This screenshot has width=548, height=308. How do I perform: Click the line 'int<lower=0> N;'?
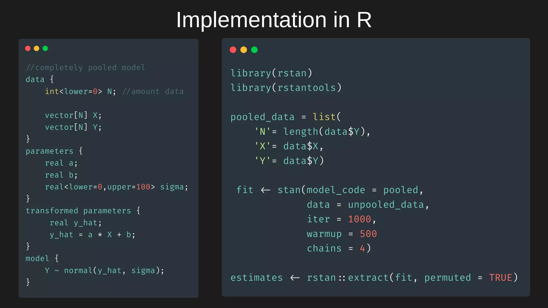coord(81,91)
